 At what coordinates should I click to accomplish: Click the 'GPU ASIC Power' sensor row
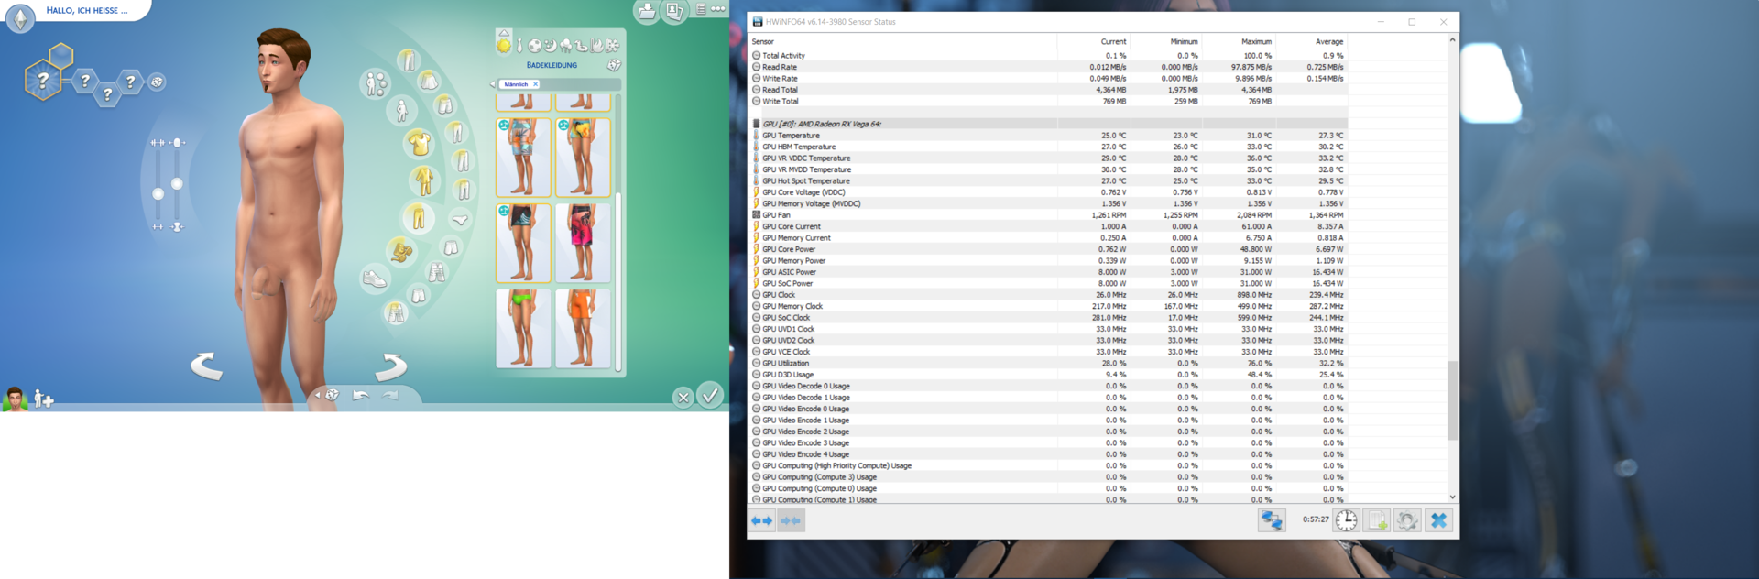(1050, 272)
